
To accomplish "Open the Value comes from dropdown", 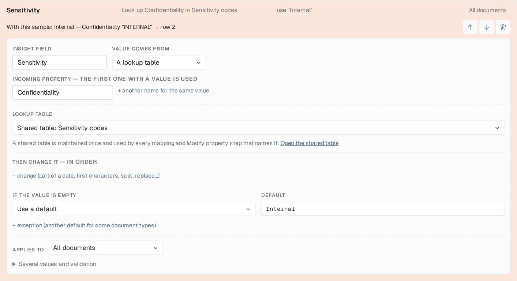I will (x=159, y=62).
